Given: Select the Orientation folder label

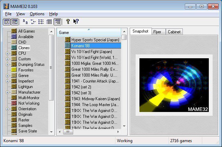Looking at the screenshot, I should point(27,109).
